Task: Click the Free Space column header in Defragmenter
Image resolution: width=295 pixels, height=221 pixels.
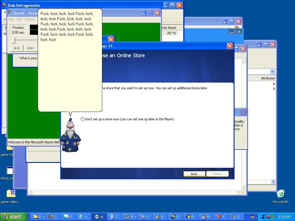Action: tap(169, 28)
